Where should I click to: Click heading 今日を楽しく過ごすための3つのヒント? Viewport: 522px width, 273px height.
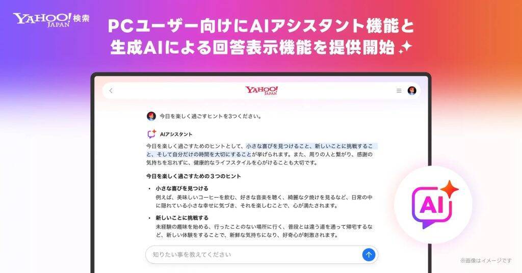click(193, 176)
